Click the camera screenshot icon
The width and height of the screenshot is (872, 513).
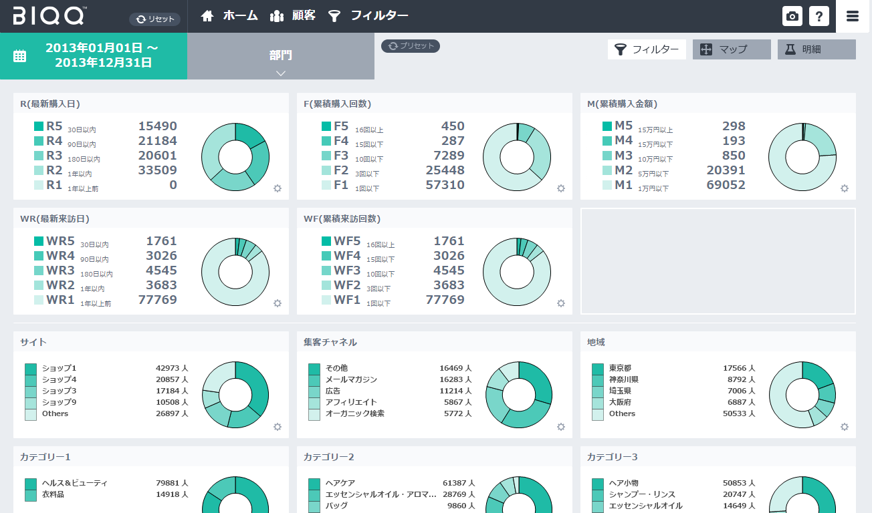tap(792, 16)
